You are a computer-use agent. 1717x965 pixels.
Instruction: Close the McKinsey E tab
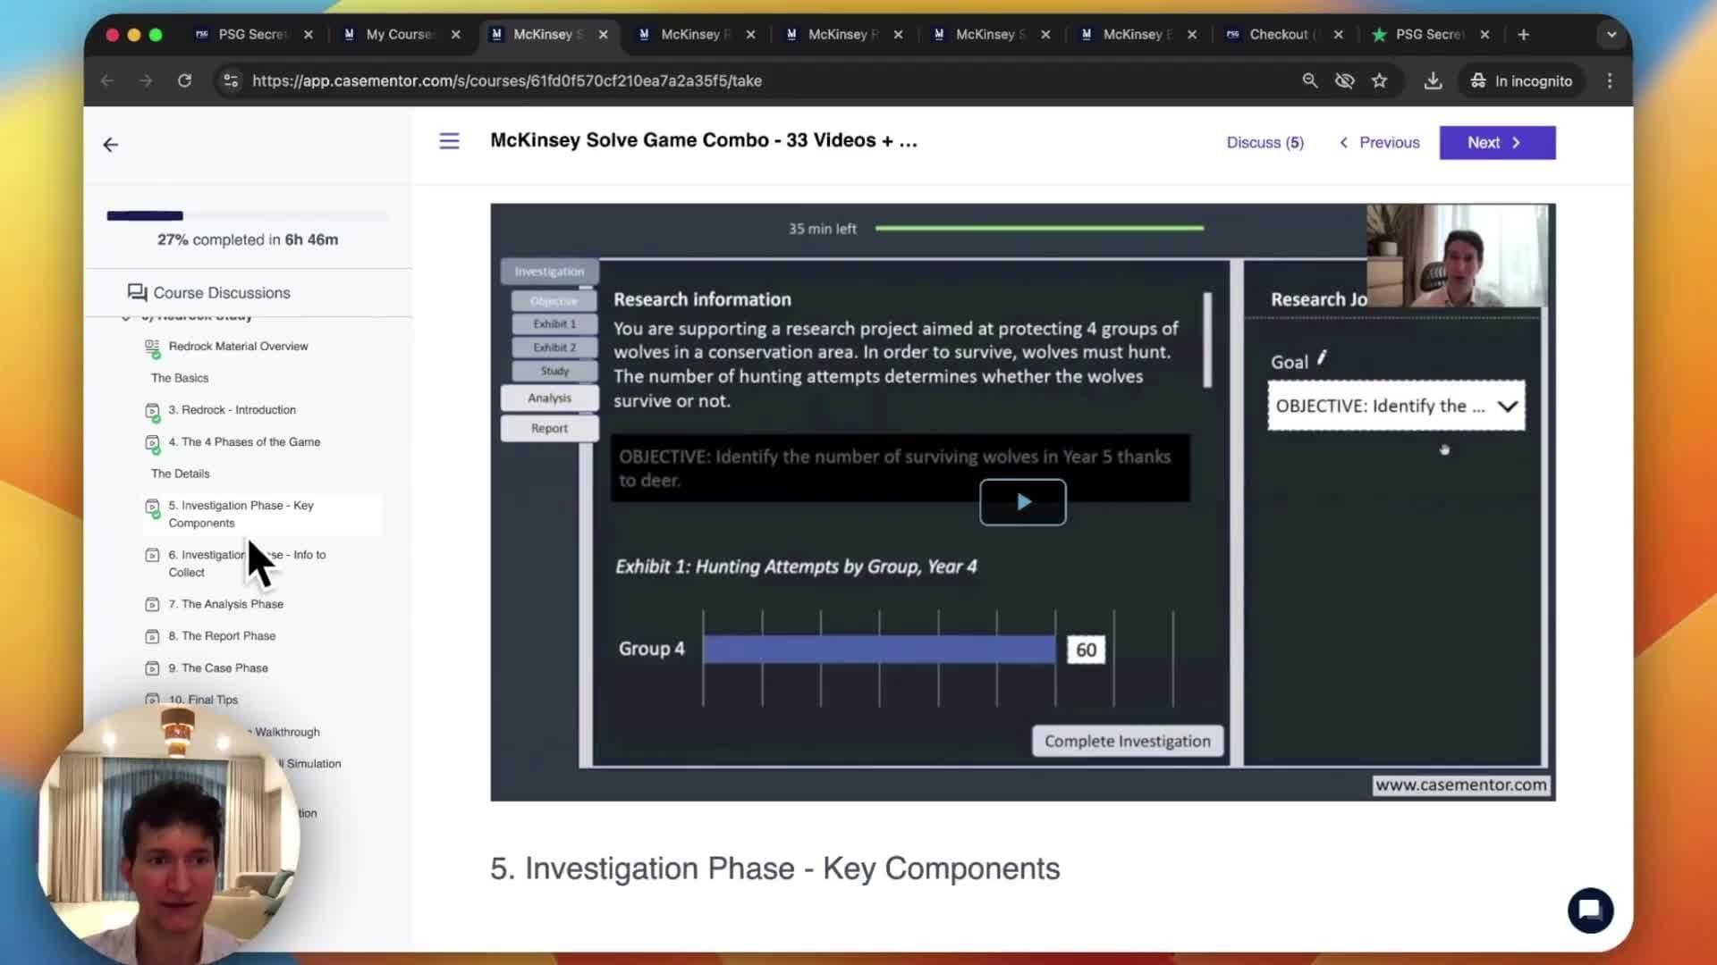click(x=1192, y=34)
